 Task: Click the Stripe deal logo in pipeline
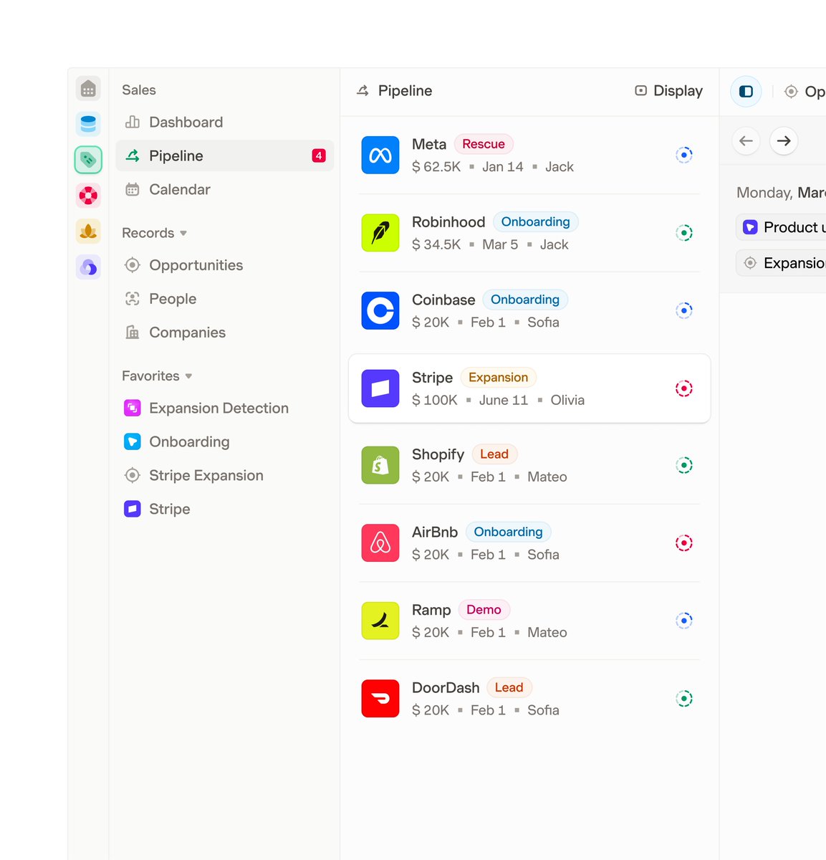click(380, 388)
